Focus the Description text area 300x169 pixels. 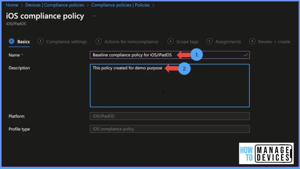pyautogui.click(x=170, y=86)
